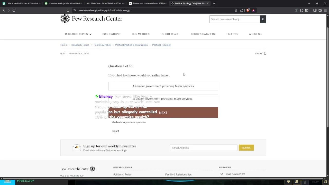Open Brave Rewards triangle icon
Screen dimensions: 329x185
[x=253, y=10]
